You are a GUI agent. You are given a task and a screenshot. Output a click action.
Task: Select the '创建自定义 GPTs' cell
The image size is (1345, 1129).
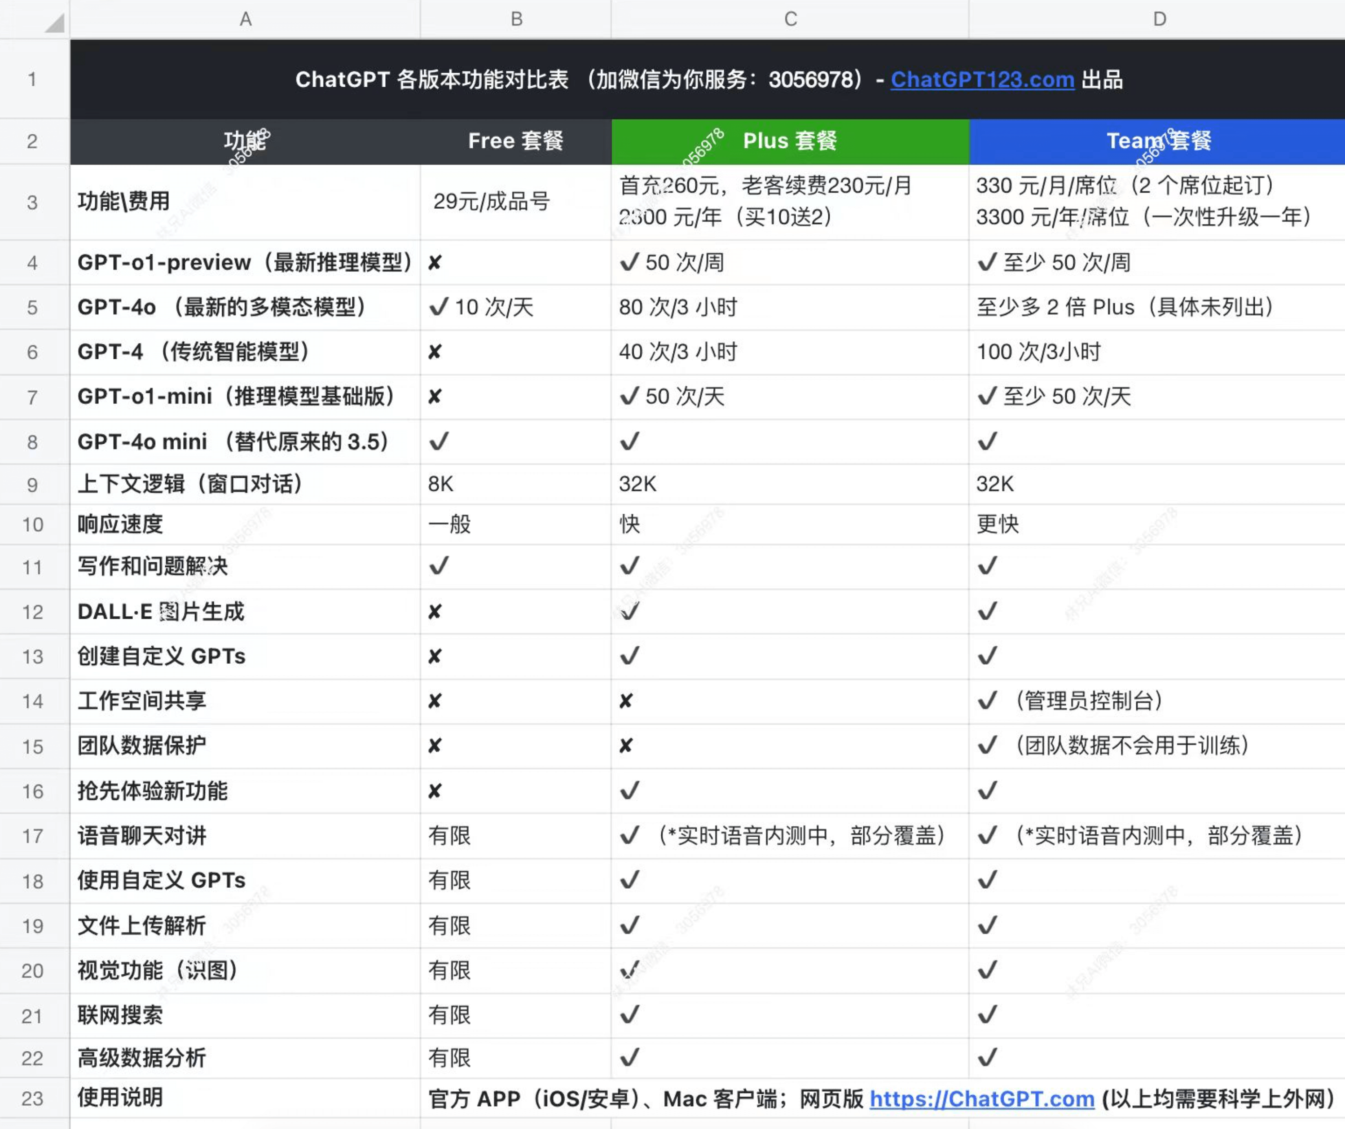(x=245, y=657)
